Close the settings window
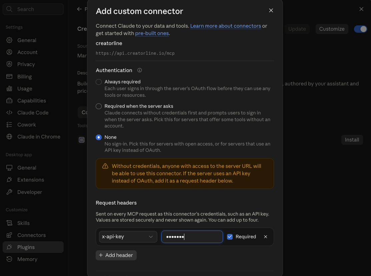The height and width of the screenshot is (276, 371). click(x=361, y=9)
